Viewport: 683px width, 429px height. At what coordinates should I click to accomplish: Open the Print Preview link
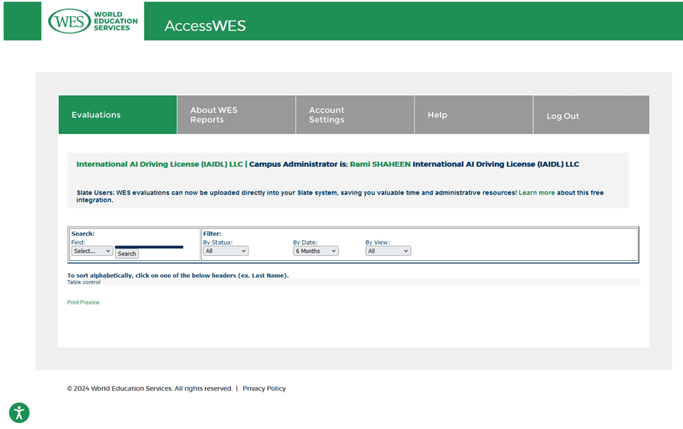83,302
